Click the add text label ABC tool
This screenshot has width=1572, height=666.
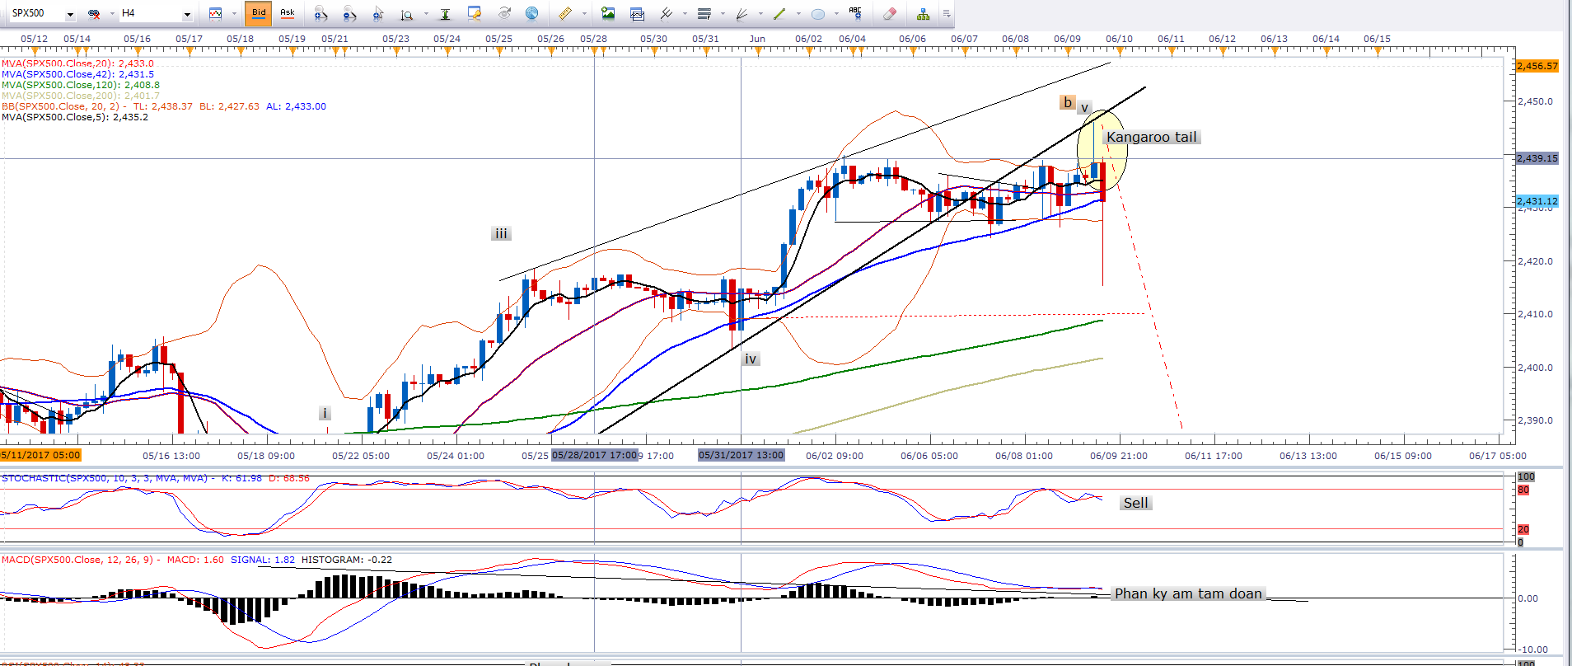(x=855, y=12)
